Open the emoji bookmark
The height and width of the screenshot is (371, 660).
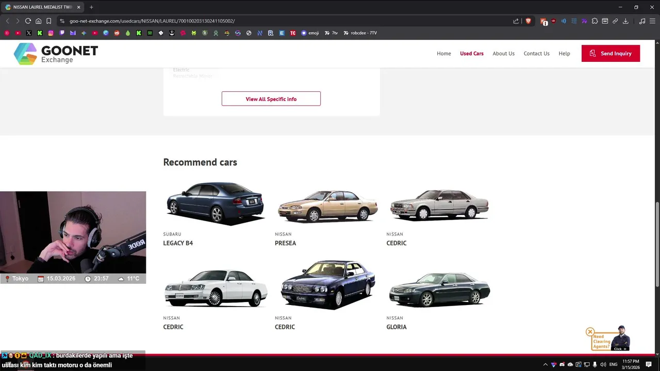pos(310,33)
